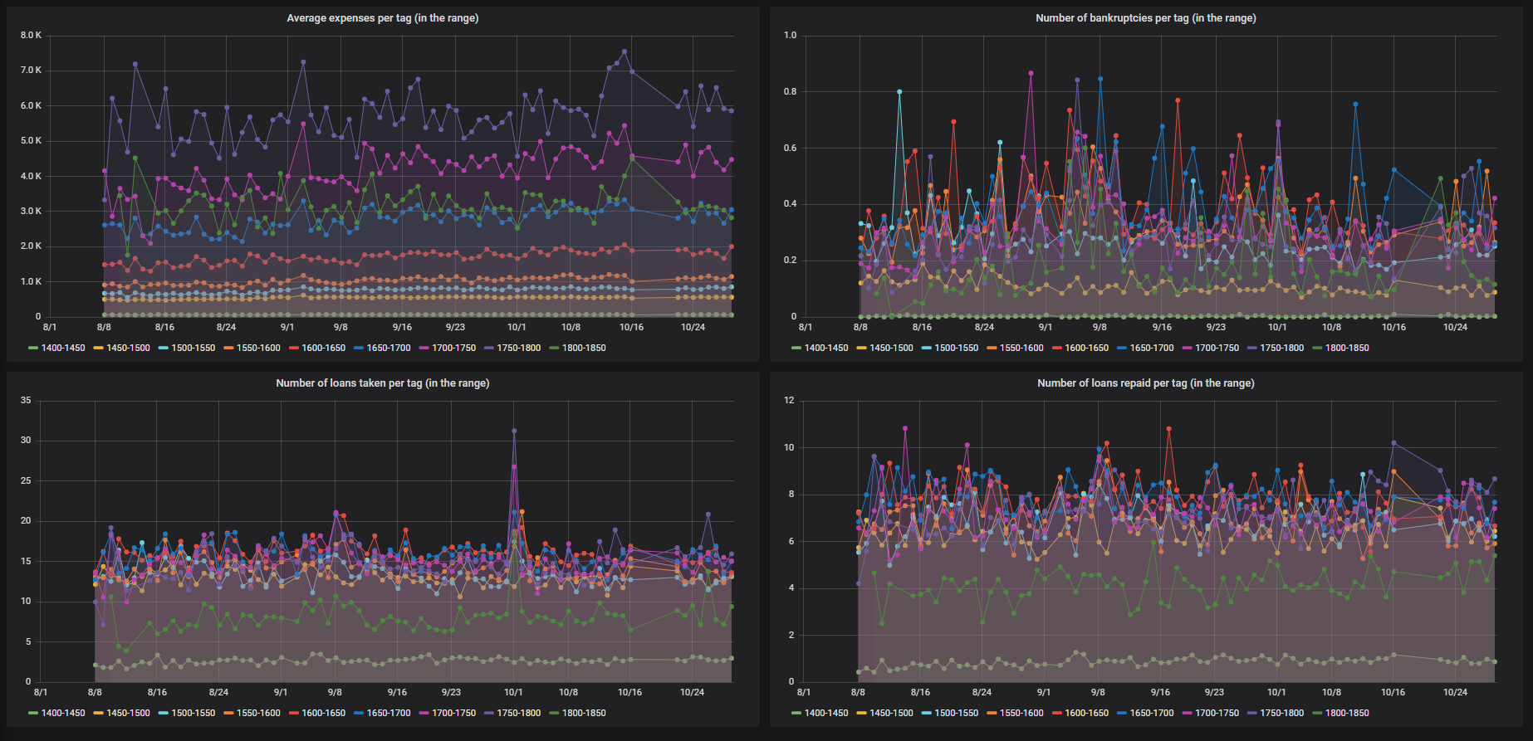Toggle 1400-1450 series in loans repaid legend
Viewport: 1533px width, 741px height.
pos(820,713)
